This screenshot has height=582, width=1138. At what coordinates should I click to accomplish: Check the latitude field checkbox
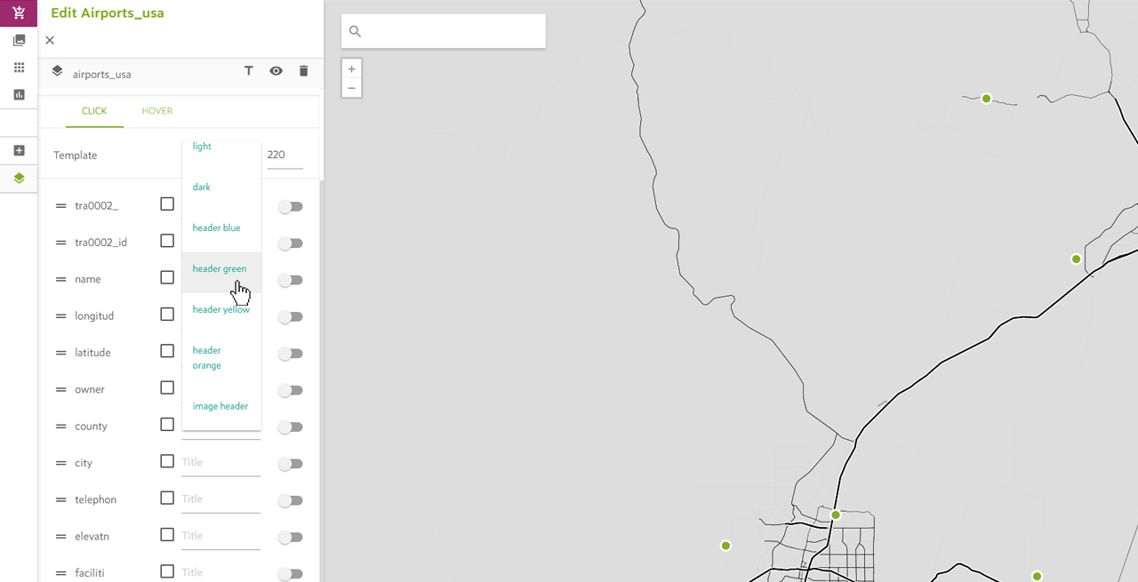167,351
